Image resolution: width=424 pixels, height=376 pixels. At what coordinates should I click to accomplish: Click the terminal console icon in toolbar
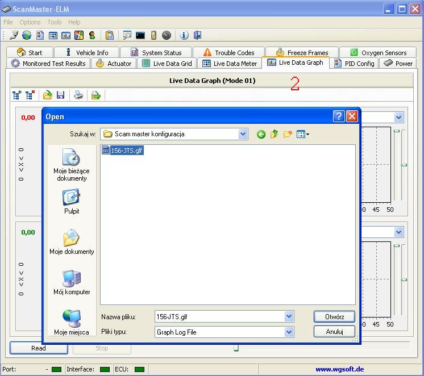[x=140, y=35]
